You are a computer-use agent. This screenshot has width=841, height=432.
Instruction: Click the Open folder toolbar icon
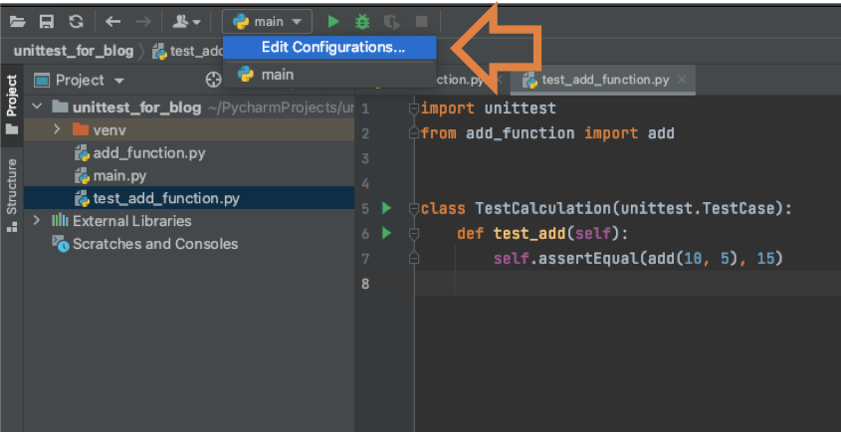17,21
